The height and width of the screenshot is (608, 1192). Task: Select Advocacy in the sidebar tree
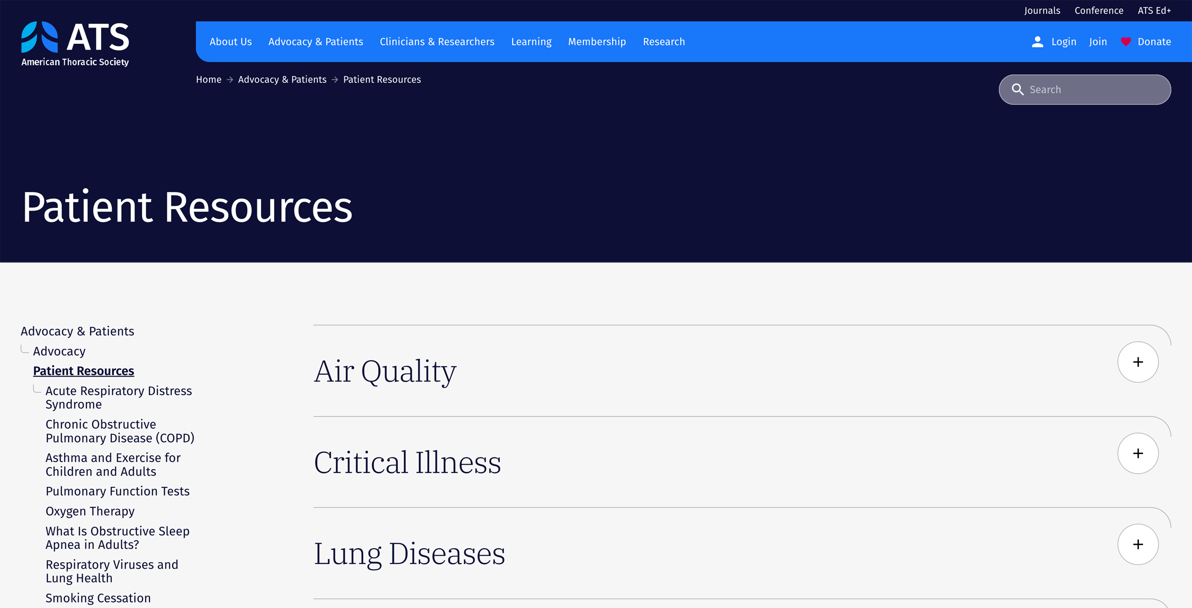59,351
